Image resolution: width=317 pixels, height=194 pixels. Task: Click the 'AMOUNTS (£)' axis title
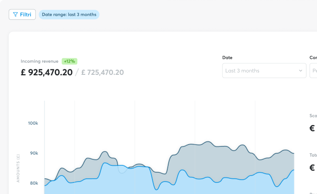(18, 168)
